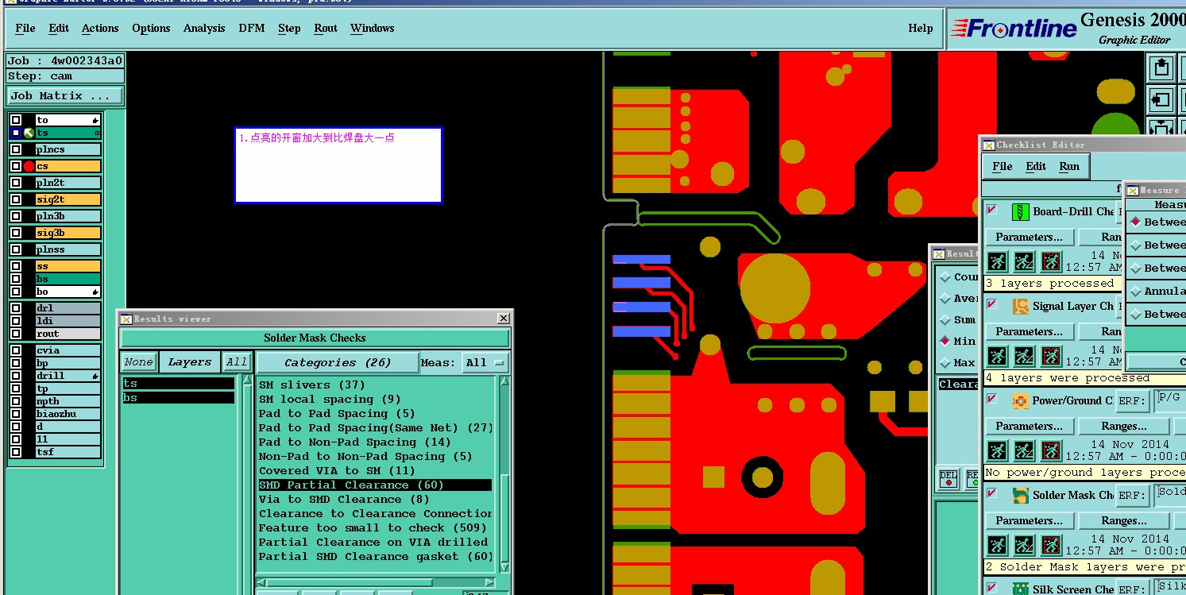The width and height of the screenshot is (1186, 595).
Task: Click Solder Mask red runner icon
Action: click(x=1051, y=545)
